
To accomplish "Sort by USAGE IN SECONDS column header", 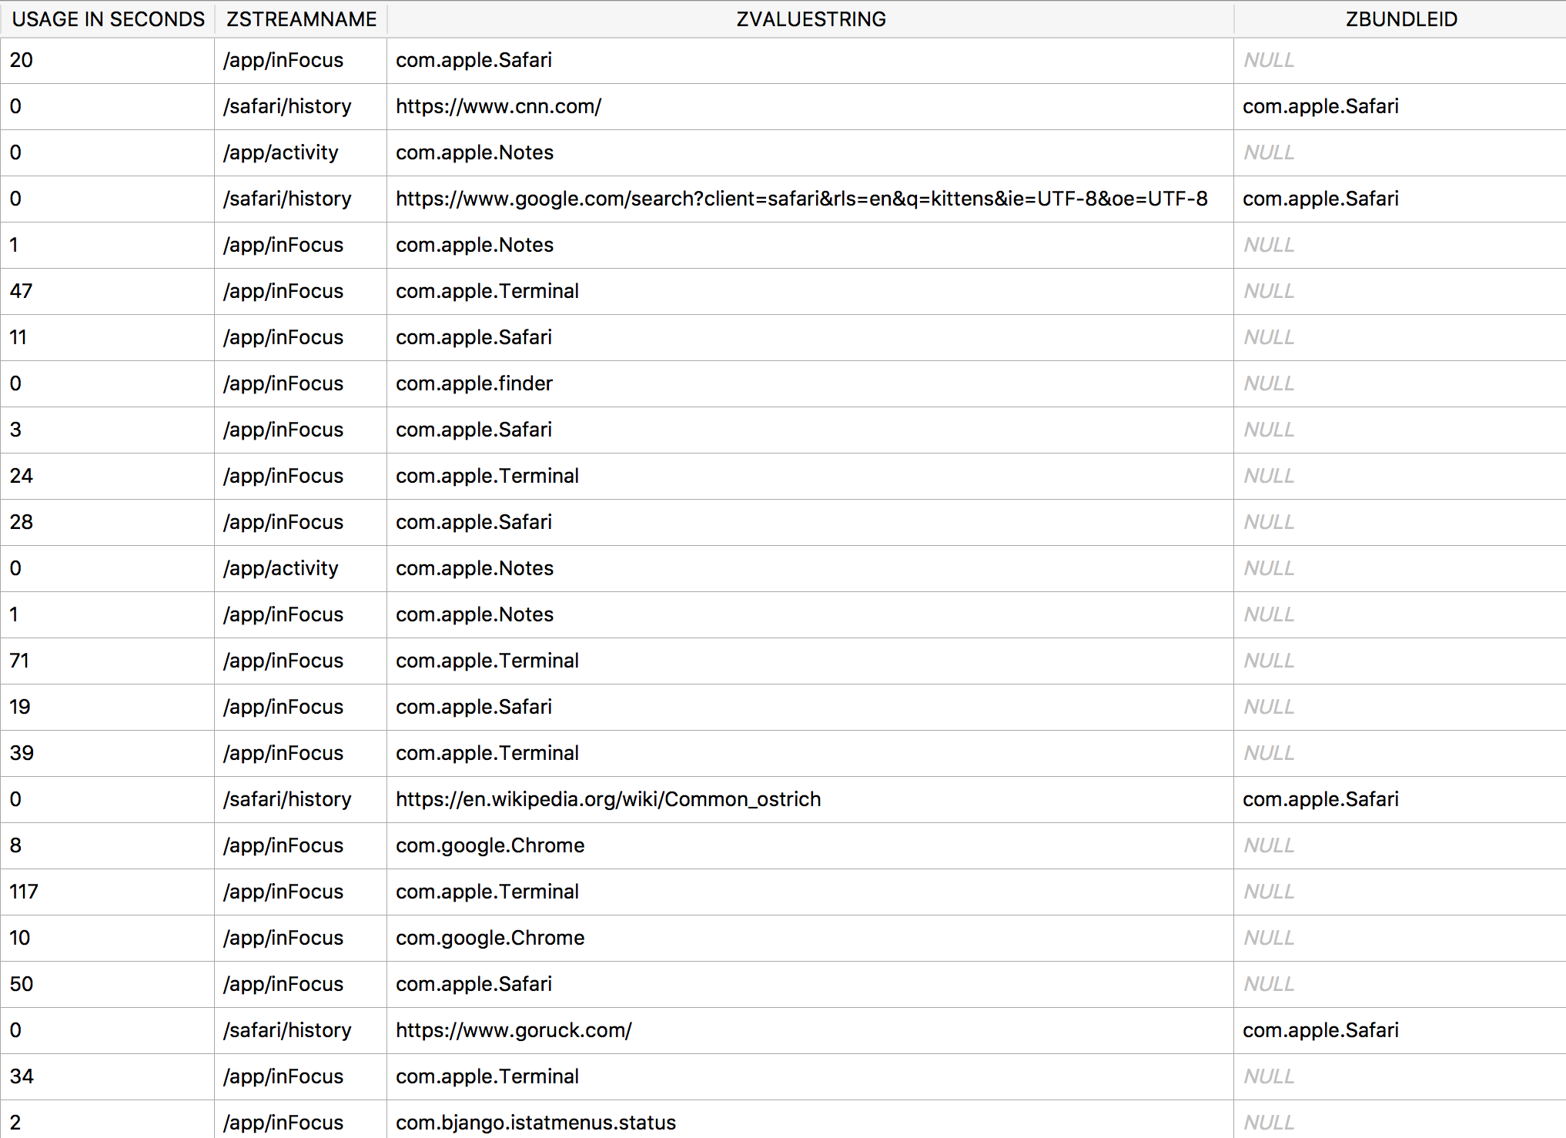I will pos(108,19).
